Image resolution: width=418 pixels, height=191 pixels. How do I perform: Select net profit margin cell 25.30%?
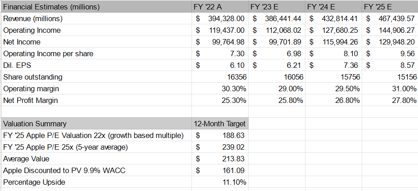tap(220, 100)
